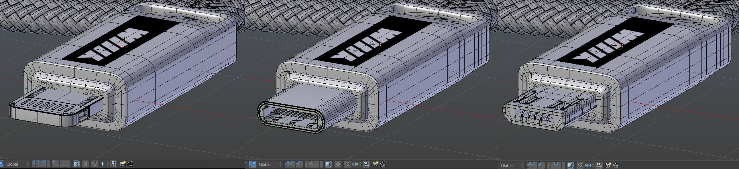Click 3D cursor on the USB-C cable housing
The height and width of the screenshot is (169, 739).
tap(376, 44)
